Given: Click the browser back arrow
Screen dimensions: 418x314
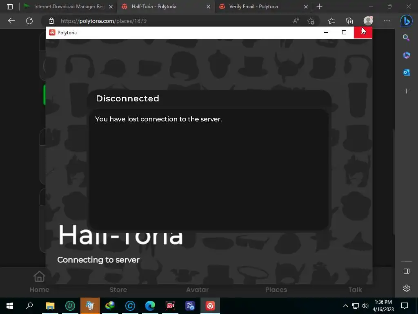Looking at the screenshot, I should [x=11, y=21].
